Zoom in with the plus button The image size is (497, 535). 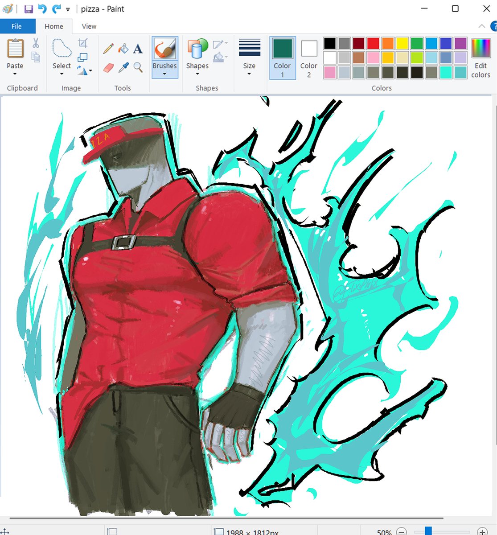(x=482, y=531)
